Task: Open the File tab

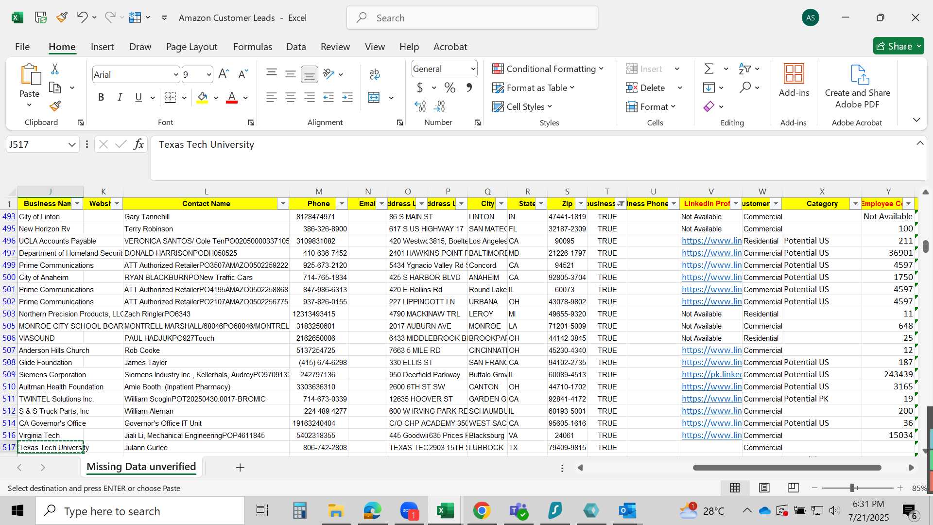Action: [22, 47]
